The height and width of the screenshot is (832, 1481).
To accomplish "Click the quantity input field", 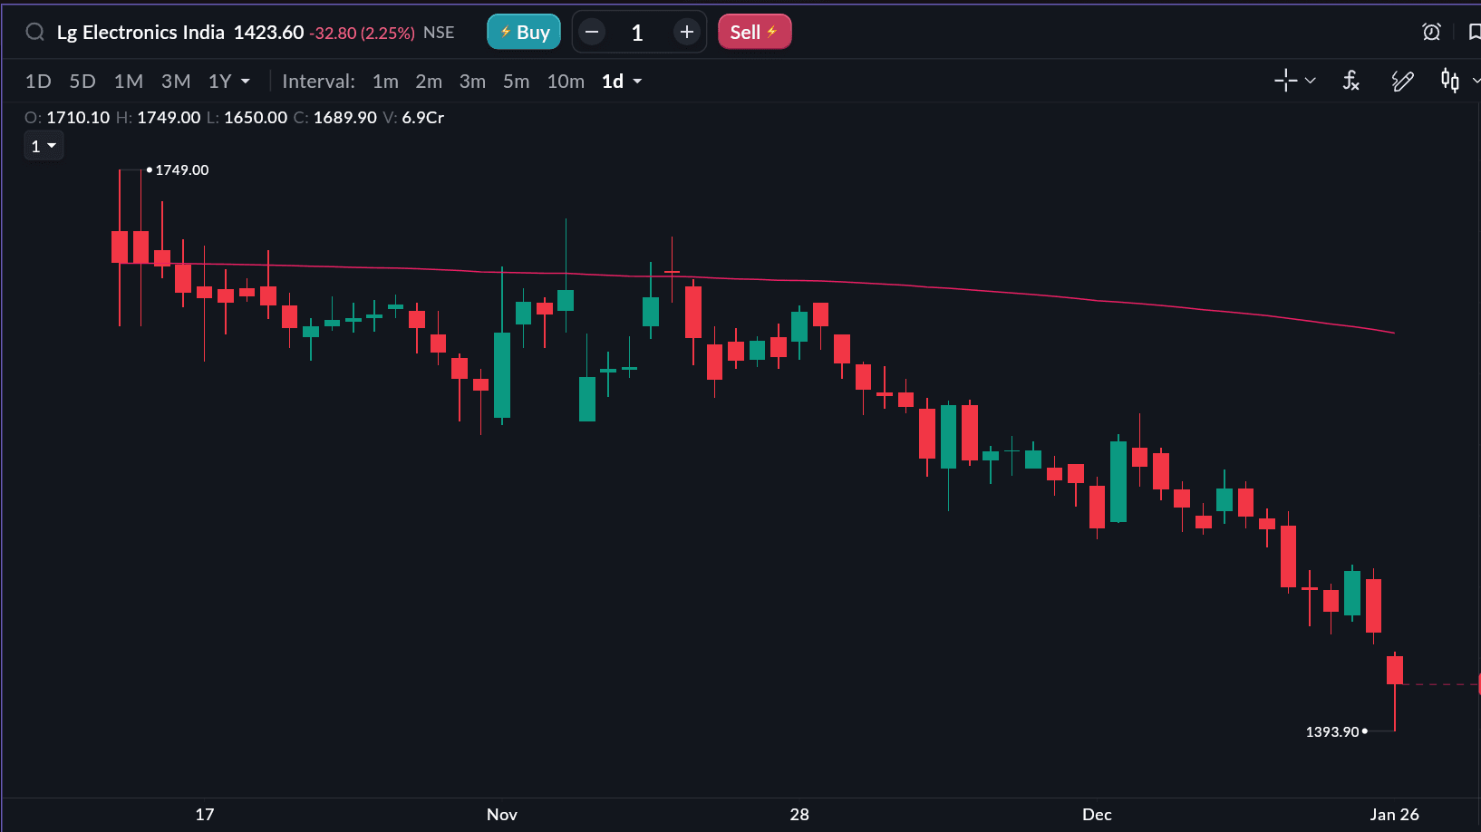I will click(x=638, y=33).
